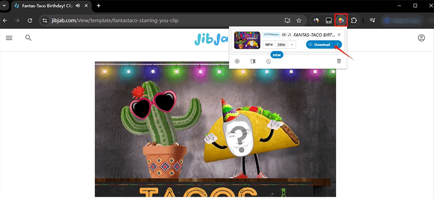Click the blurred Chrome profile button
434x198 pixels.
[402, 20]
